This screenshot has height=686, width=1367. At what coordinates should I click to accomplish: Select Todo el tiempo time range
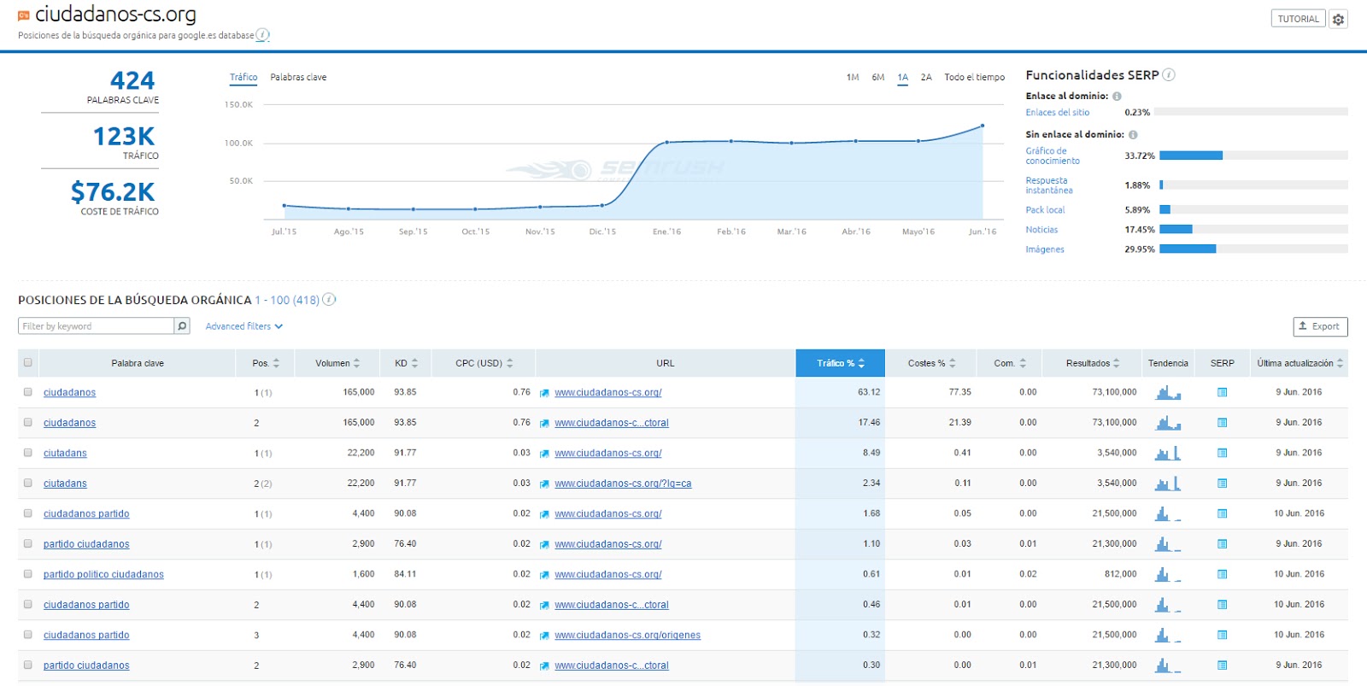[975, 77]
